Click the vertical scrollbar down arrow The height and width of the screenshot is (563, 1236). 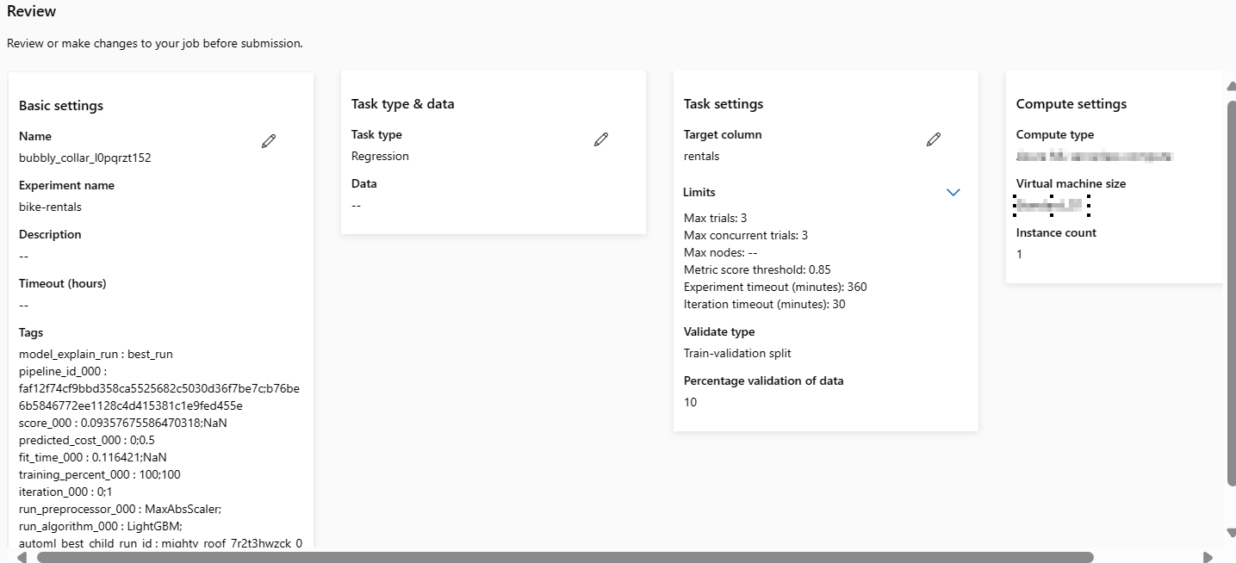point(1230,533)
